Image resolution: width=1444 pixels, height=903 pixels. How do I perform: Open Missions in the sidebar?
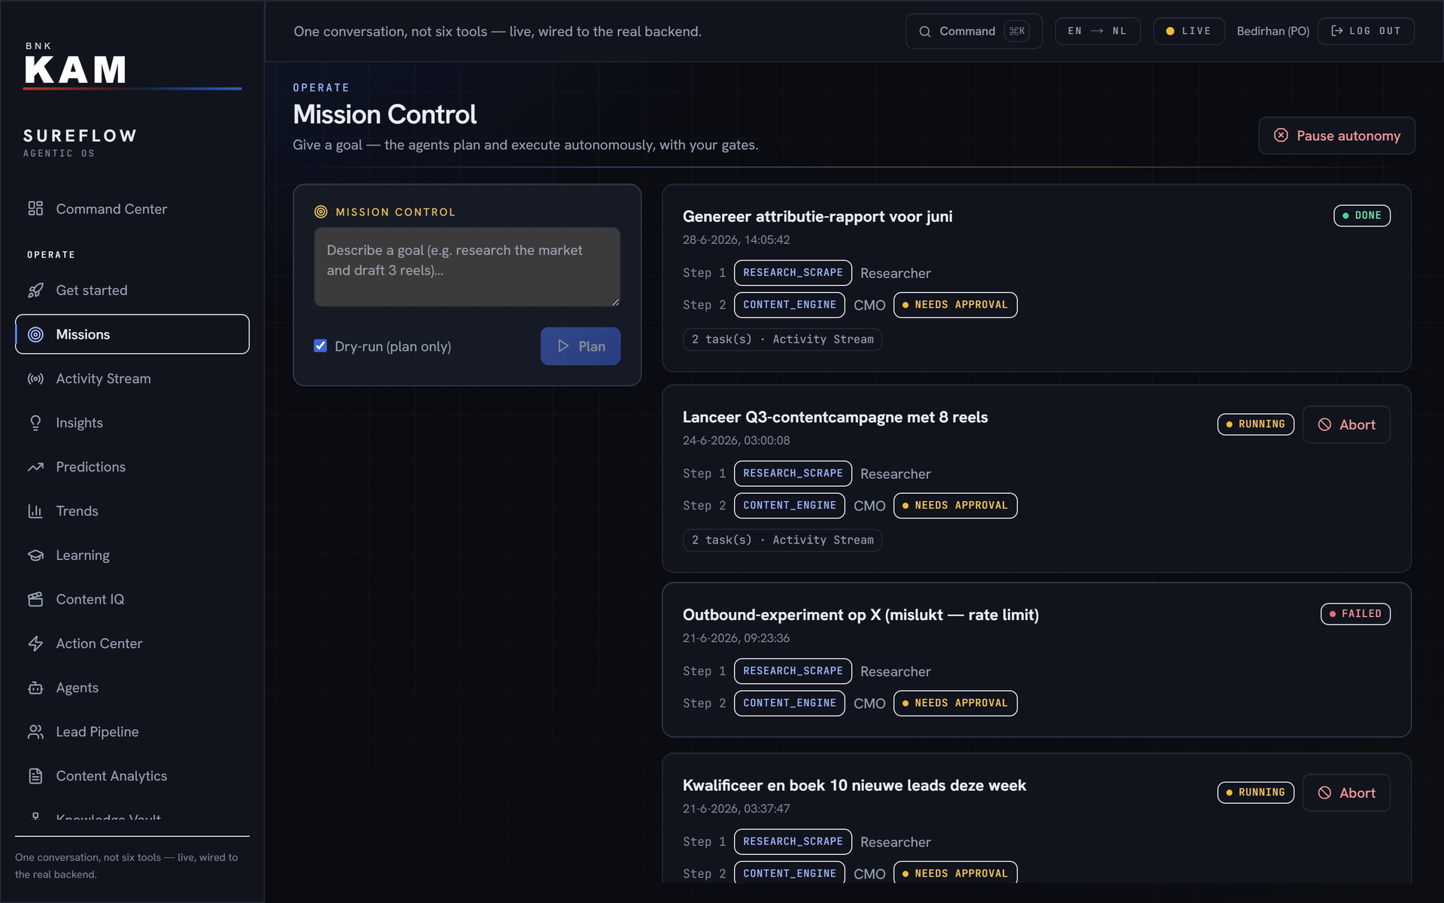(x=132, y=334)
